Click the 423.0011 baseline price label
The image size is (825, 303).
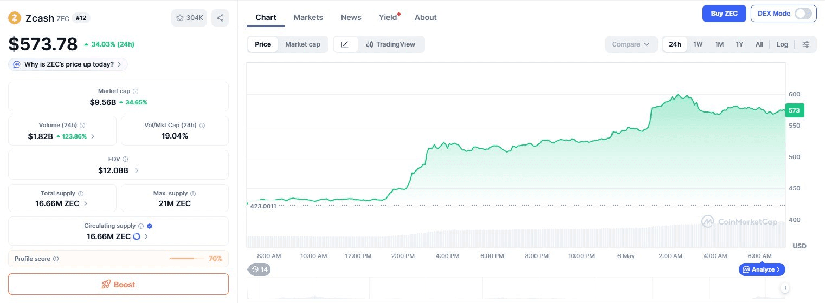coord(263,206)
